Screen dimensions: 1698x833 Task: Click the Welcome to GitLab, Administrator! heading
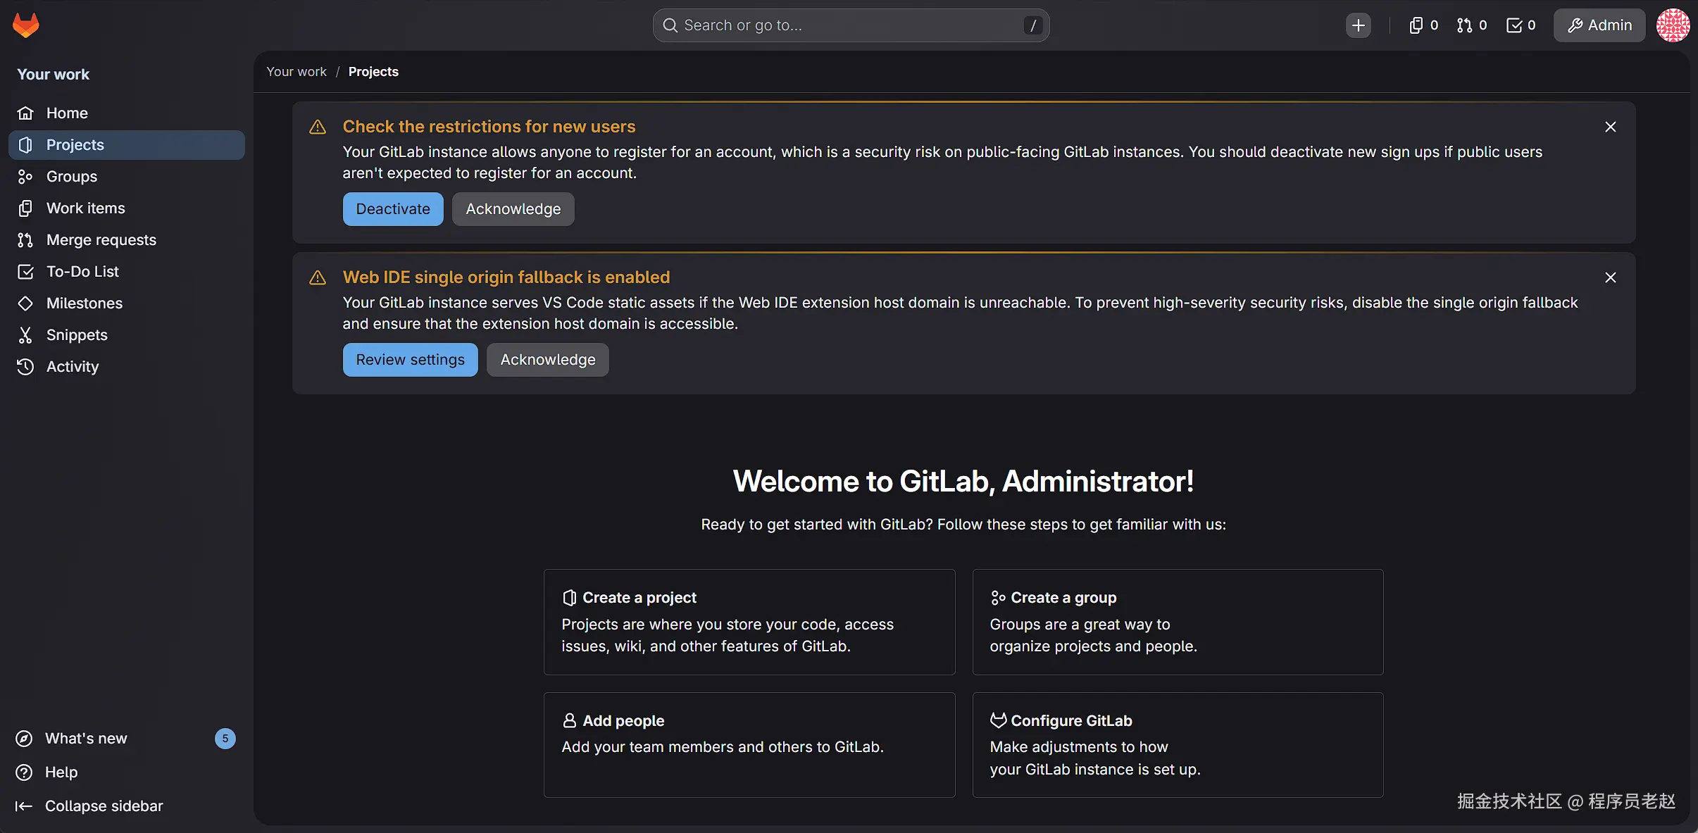(963, 482)
